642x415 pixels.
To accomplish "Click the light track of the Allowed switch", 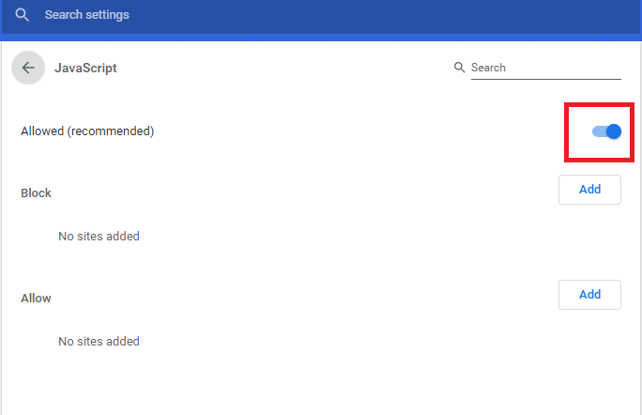I will tap(597, 131).
